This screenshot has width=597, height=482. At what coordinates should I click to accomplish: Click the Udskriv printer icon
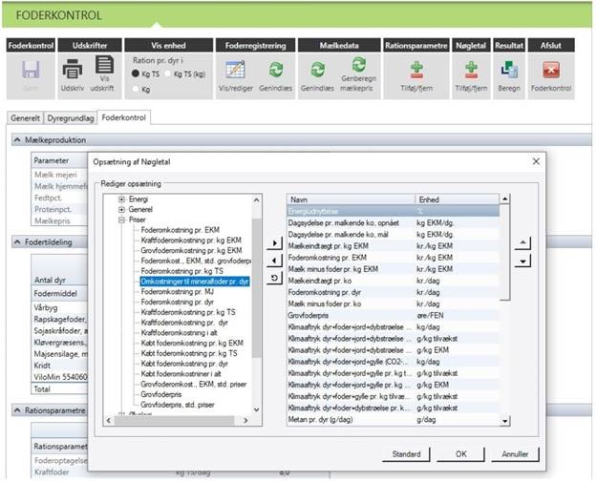(x=73, y=71)
